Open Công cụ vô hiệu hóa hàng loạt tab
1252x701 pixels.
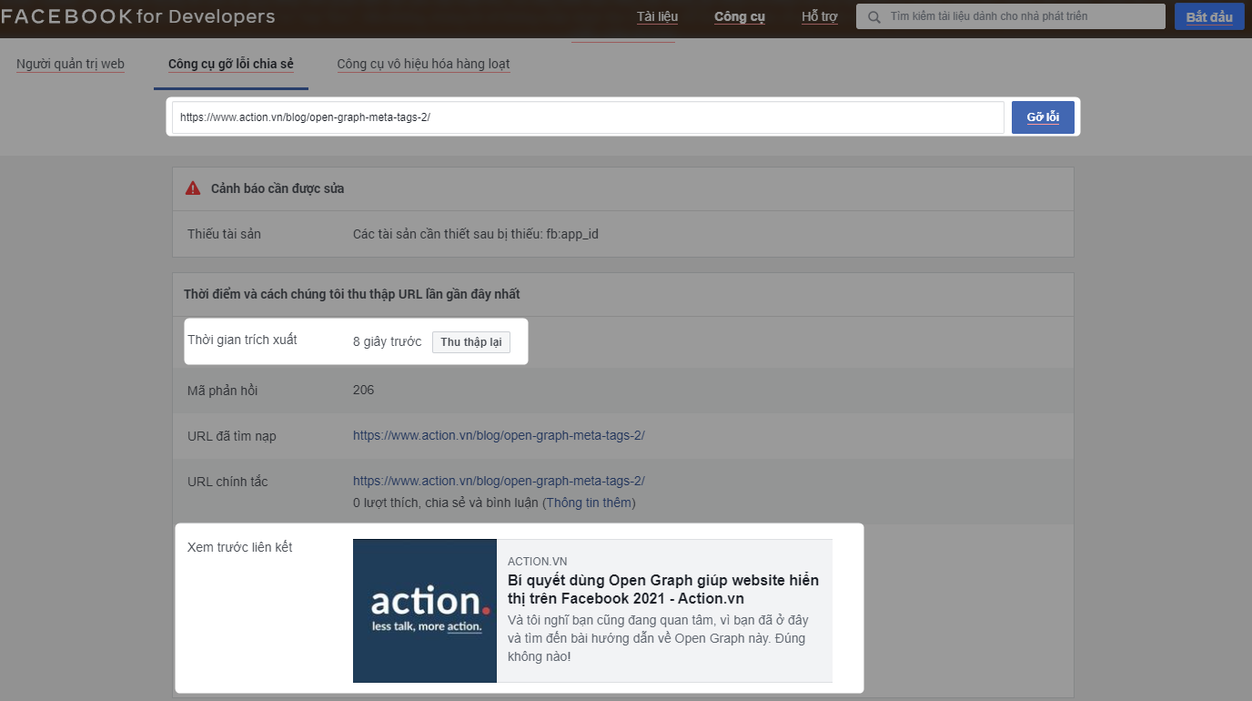pos(423,64)
